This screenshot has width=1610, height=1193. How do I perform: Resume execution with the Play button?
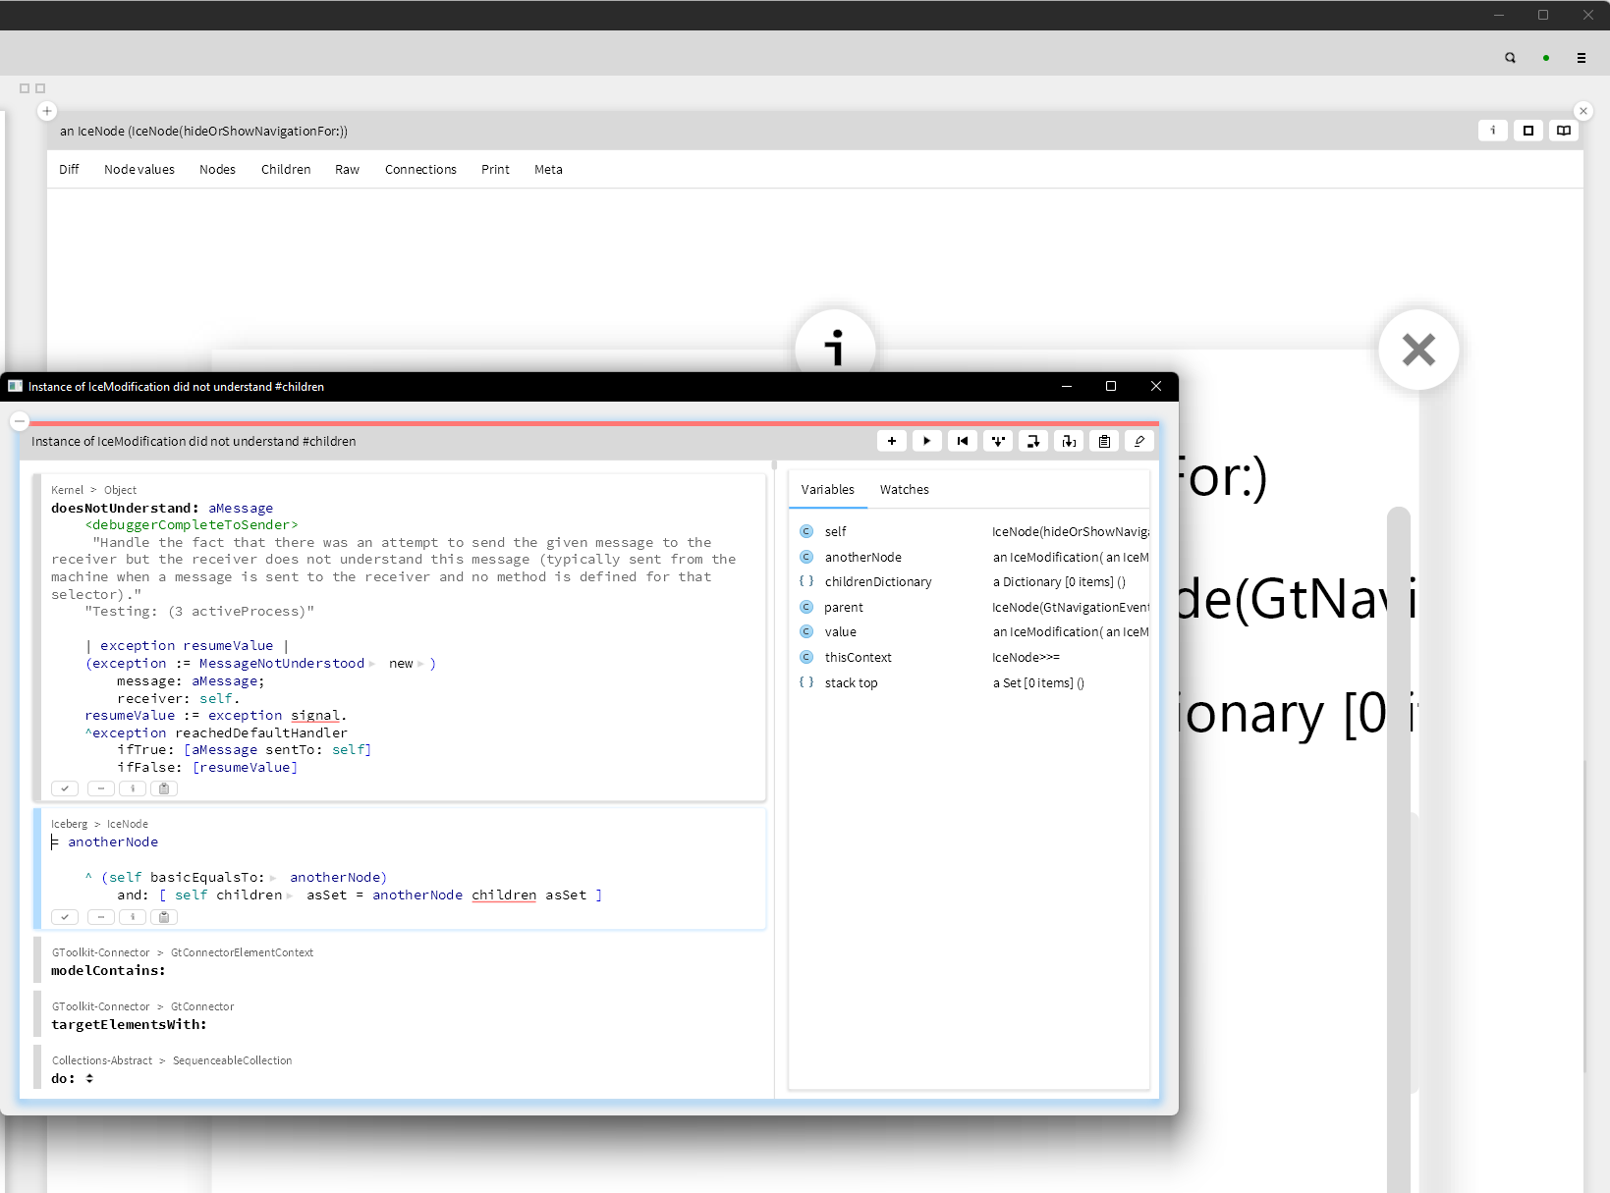pos(926,441)
